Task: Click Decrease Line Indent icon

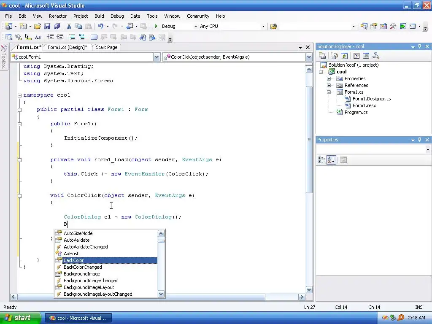Action: 50,37
